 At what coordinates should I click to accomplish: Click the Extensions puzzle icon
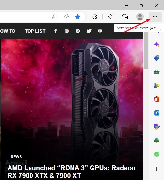94,17
